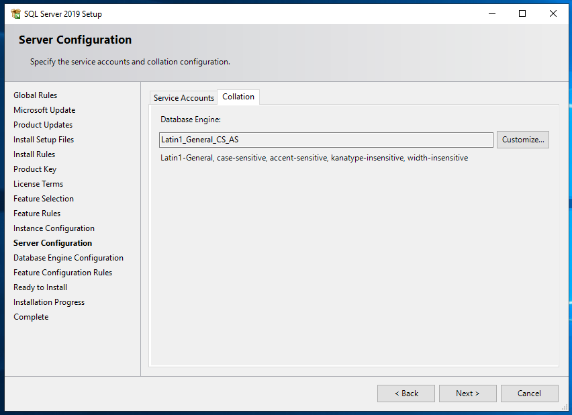This screenshot has width=572, height=415.
Task: Maximize the SQL Server 2019 Setup window
Action: [x=522, y=14]
